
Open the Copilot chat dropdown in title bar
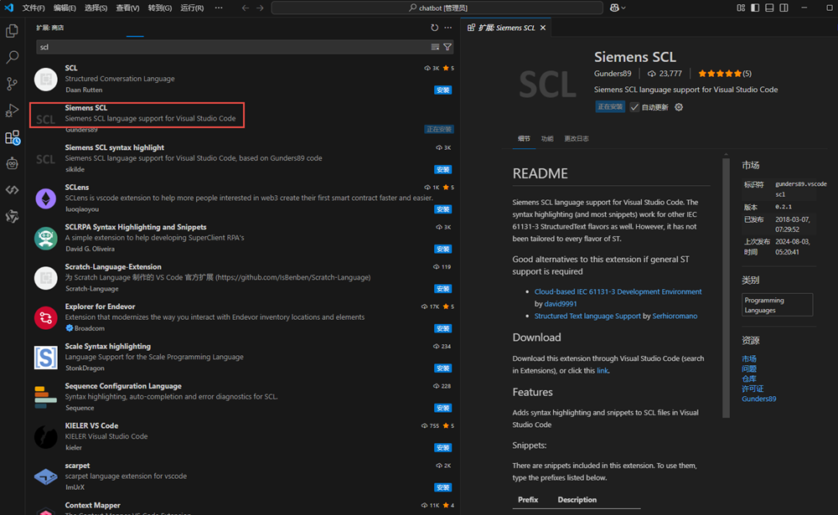coord(618,8)
